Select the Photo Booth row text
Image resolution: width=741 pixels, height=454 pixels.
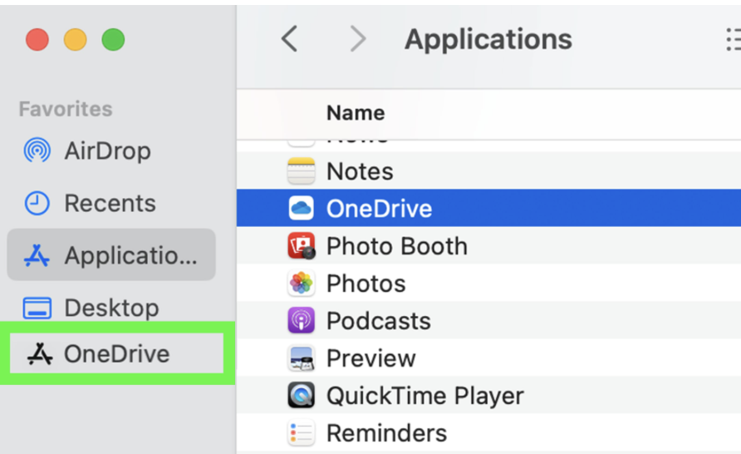[x=397, y=246]
